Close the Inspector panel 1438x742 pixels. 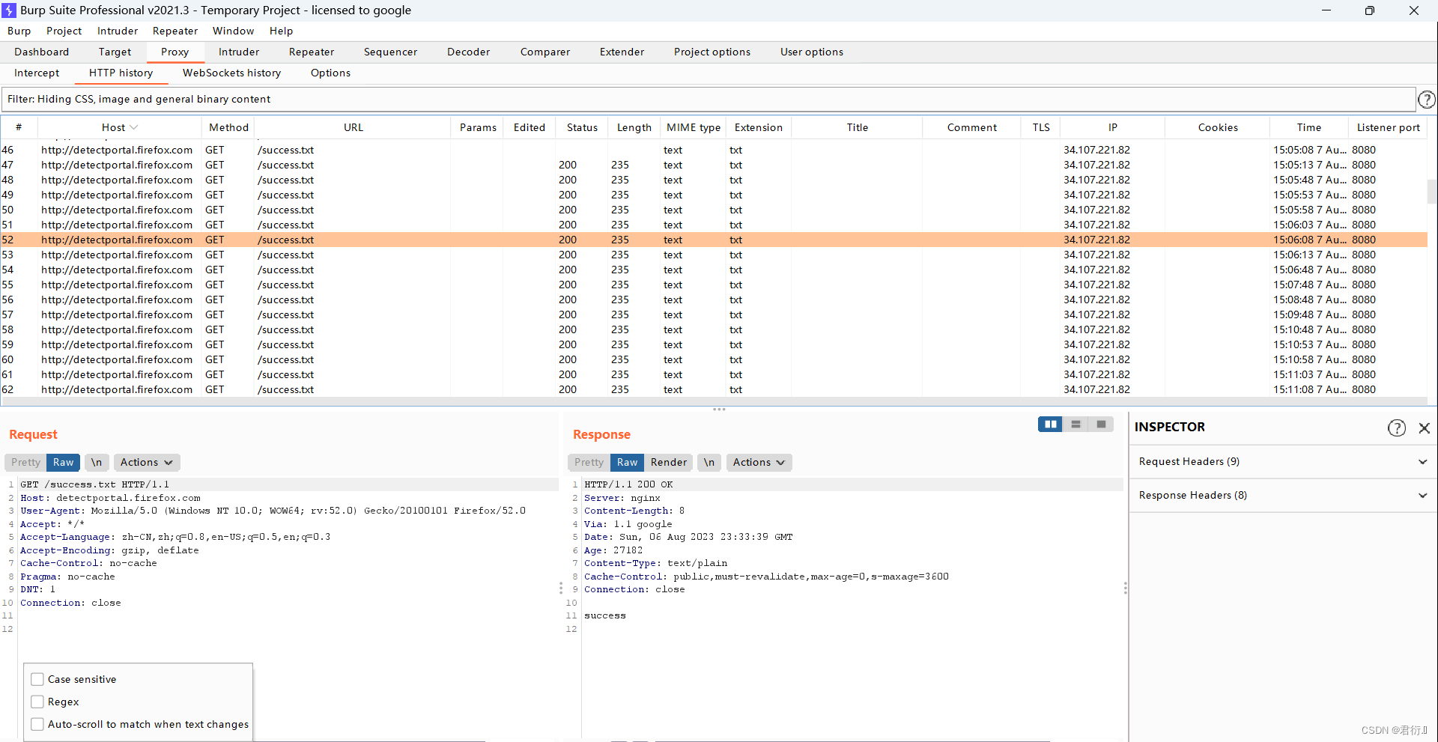(x=1424, y=428)
